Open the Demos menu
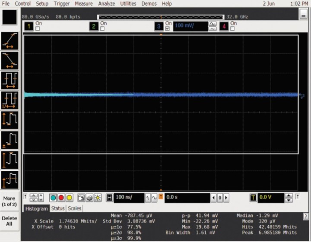The height and width of the screenshot is (242, 311). pyautogui.click(x=149, y=3)
